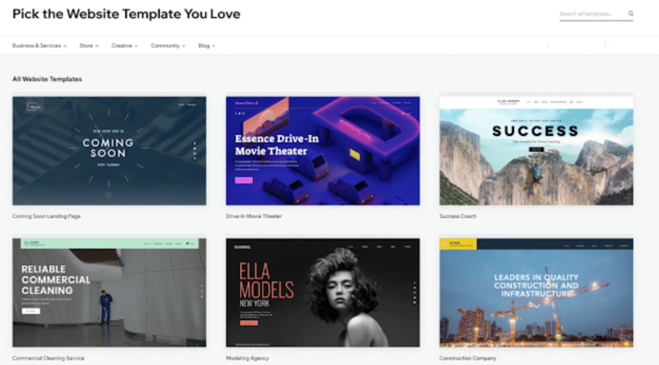Click the yellow logo in Construction preview
Image resolution: width=659 pixels, height=365 pixels.
[x=458, y=244]
